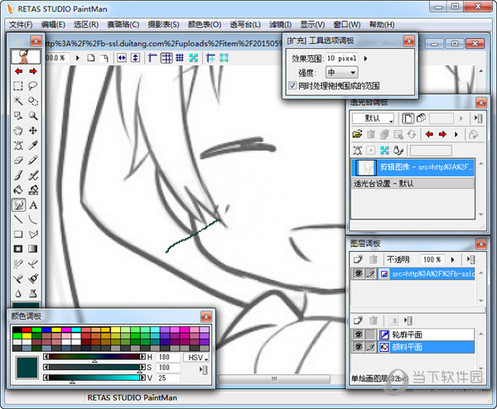Toggle the stacked-pages mode in the light table palette
This screenshot has width=497, height=409.
coord(421,118)
